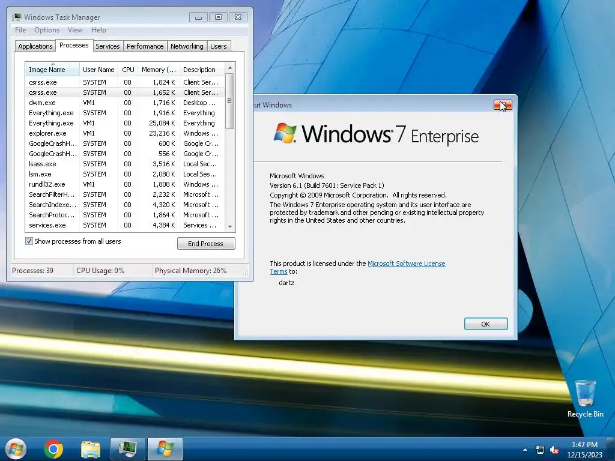This screenshot has width=615, height=461.
Task: Click the muted volume tray icon
Action: (x=554, y=450)
